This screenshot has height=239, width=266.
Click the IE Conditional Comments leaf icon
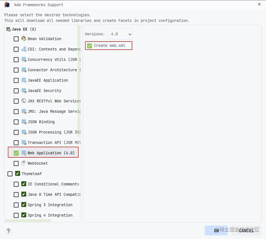pos(24,184)
